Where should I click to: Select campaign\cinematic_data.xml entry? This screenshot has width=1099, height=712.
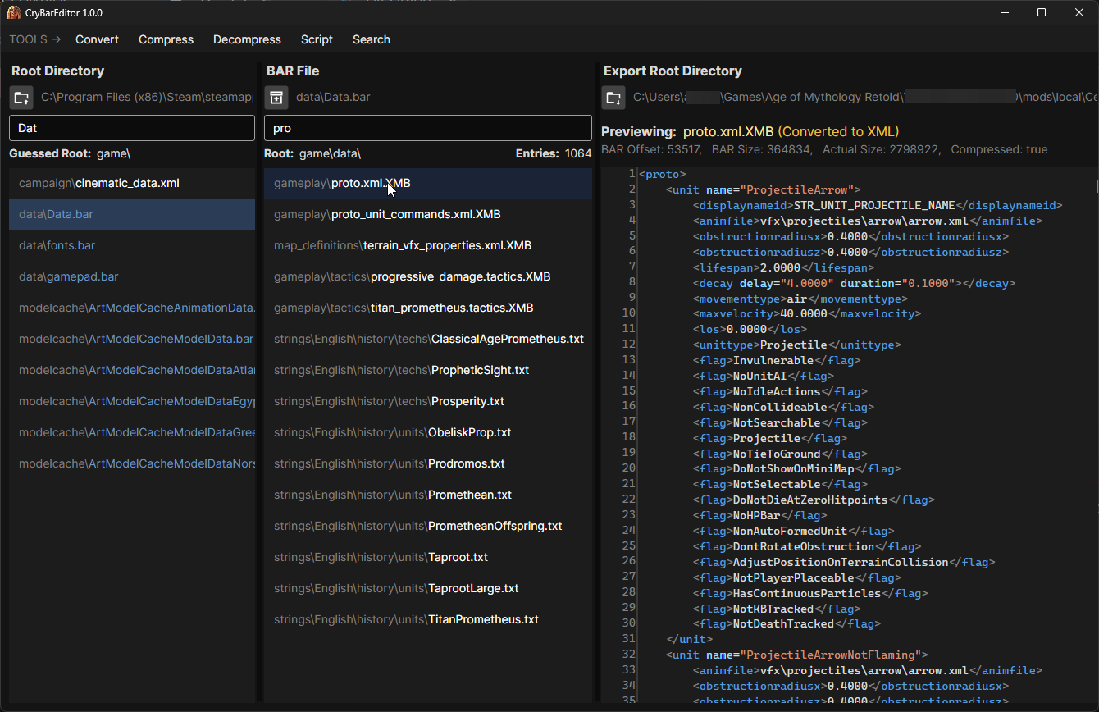point(98,183)
